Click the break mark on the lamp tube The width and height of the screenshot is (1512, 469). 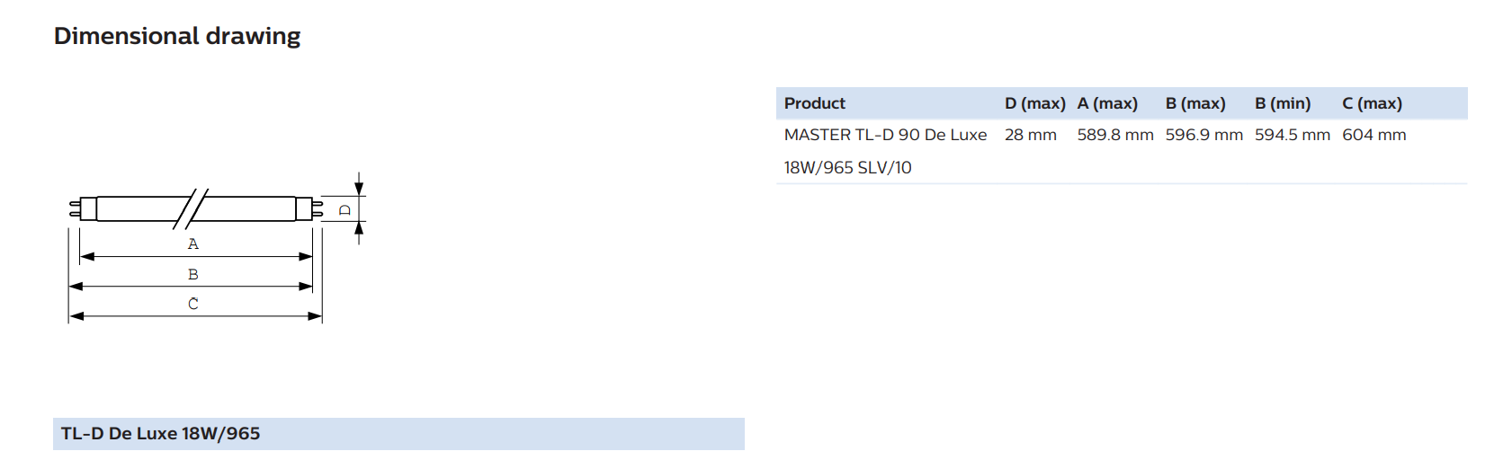(x=191, y=209)
